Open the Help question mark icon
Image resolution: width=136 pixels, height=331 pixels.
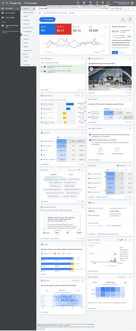click(x=103, y=3)
